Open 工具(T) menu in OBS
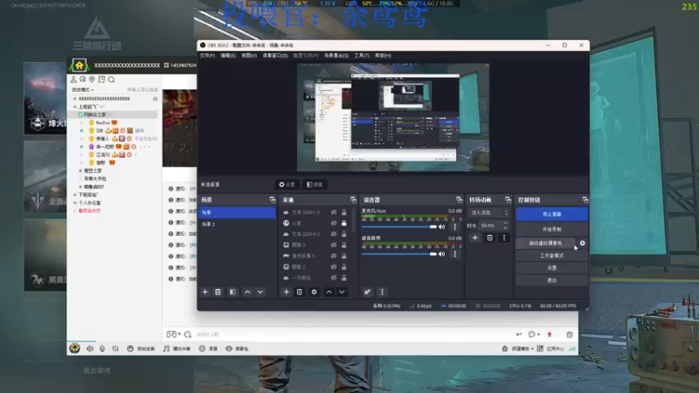This screenshot has width=699, height=393. coord(362,56)
